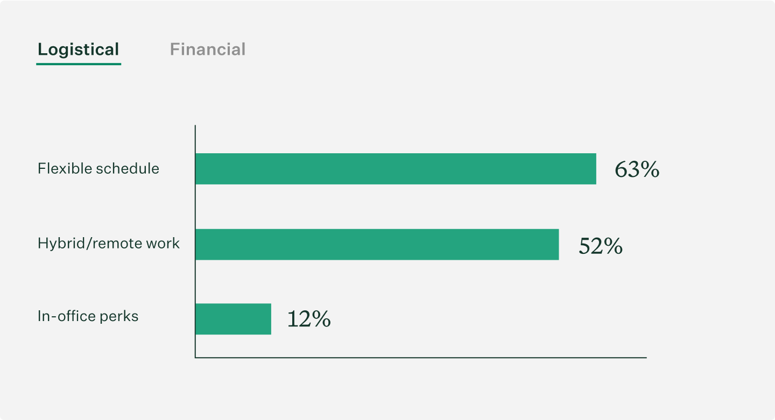Click the chart's vertical axis line
Image resolution: width=775 pixels, height=420 pixels.
point(195,242)
